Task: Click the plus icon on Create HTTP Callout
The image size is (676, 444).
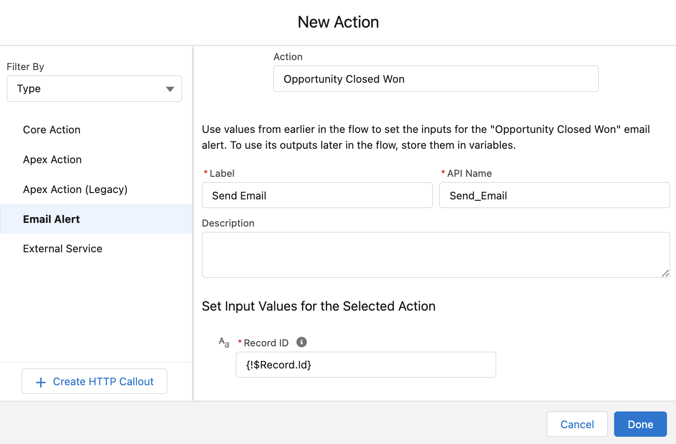Action: point(41,382)
